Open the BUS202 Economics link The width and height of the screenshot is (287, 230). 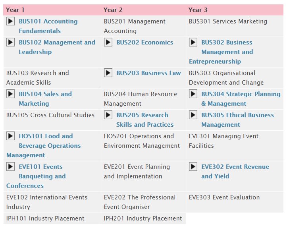click(145, 42)
